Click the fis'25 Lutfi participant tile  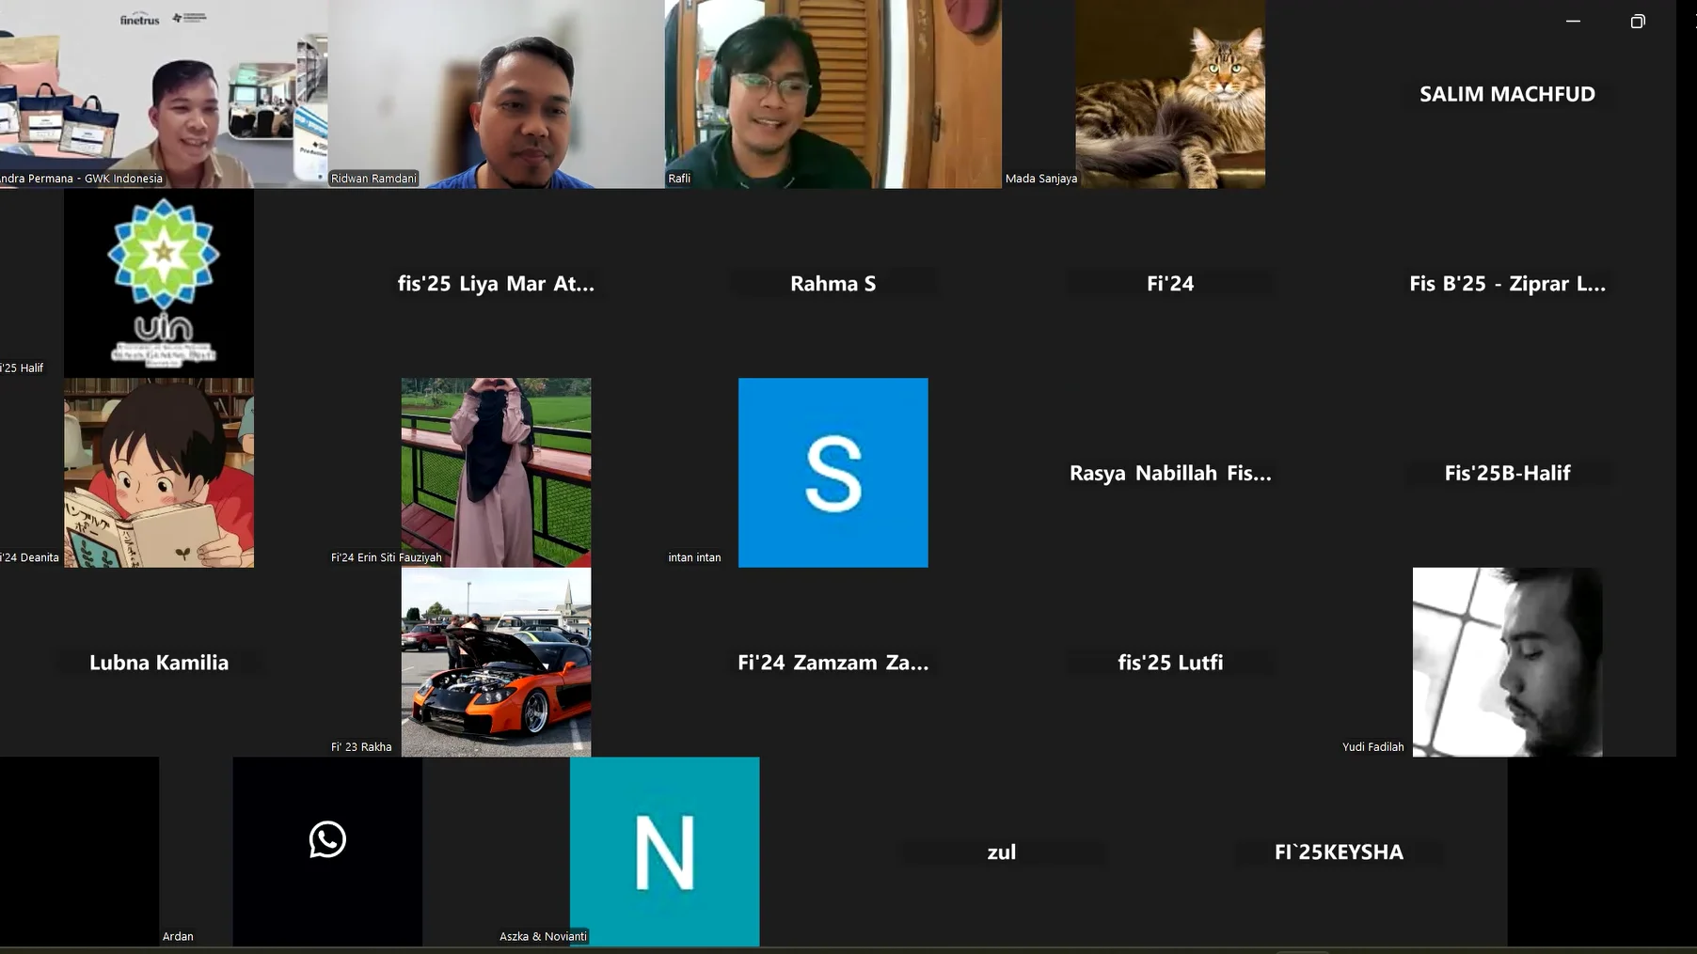(1170, 663)
